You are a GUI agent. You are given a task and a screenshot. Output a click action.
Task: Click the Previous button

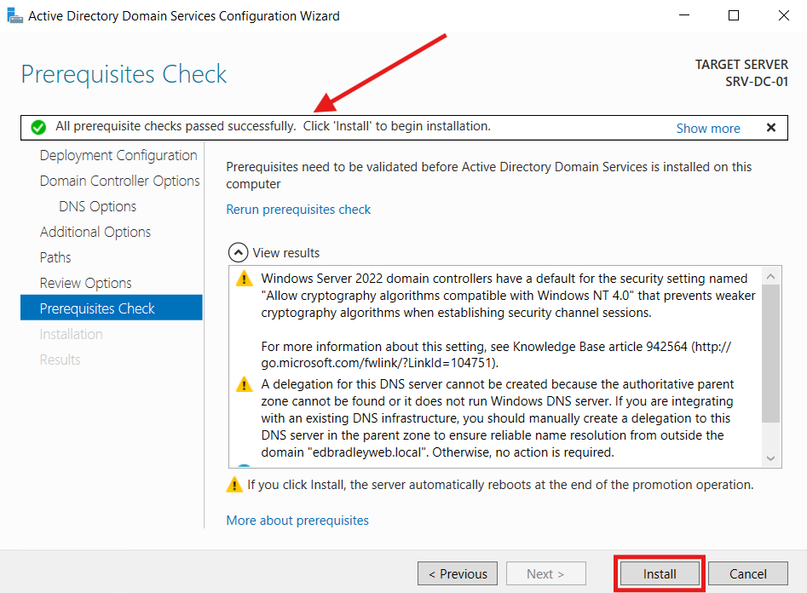[x=457, y=573]
